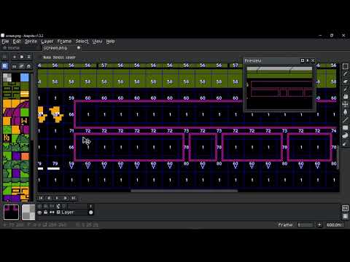Click the horizontal scrollbar under the canvas
Image resolution: width=350 pixels, height=262 pixels.
pyautogui.click(x=184, y=191)
